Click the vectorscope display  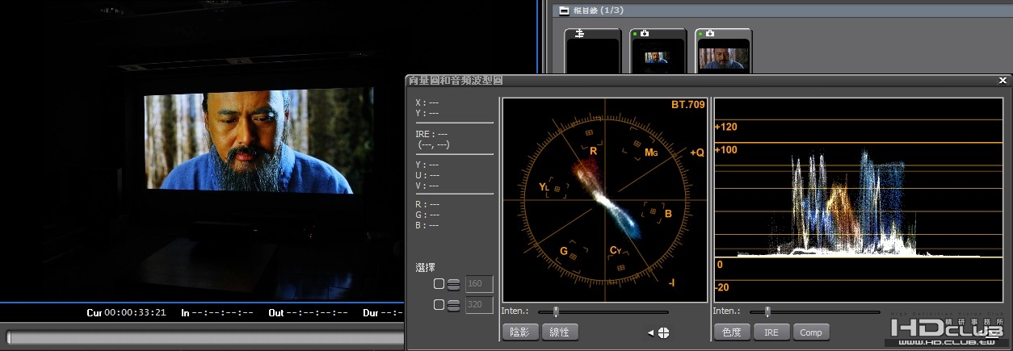click(x=605, y=200)
